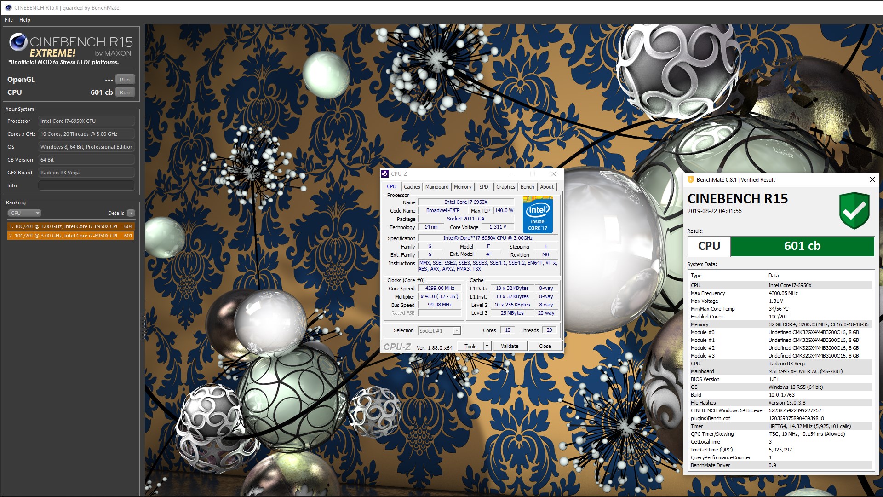Click the BenchMate shield icon in title bar
Screen dimensions: 883x497
[x=690, y=179]
